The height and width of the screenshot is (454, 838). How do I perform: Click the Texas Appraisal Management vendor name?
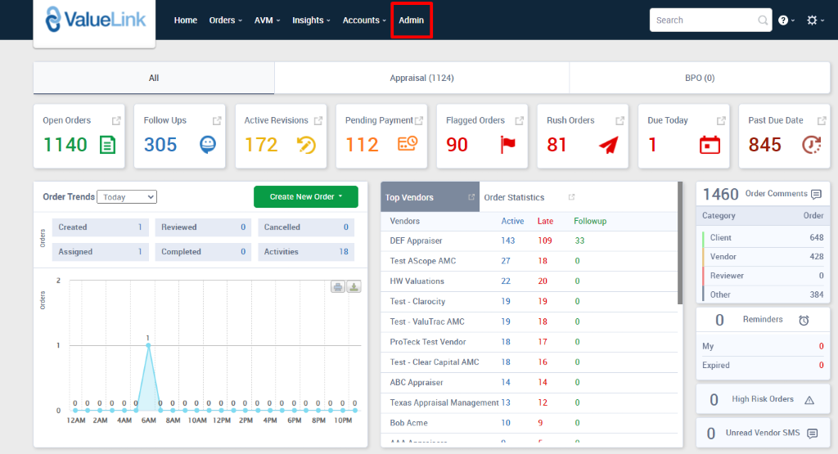[x=444, y=402]
